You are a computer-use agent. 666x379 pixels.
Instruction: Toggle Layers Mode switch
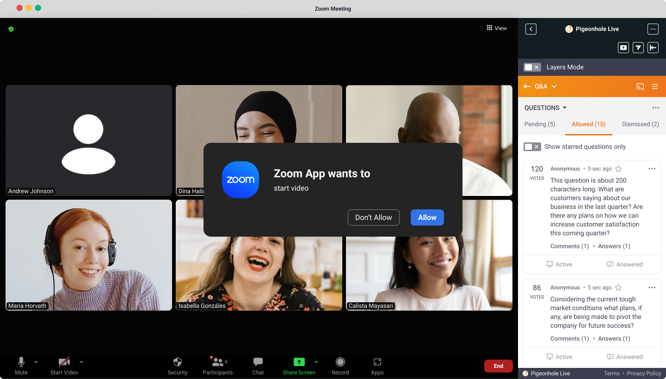532,67
